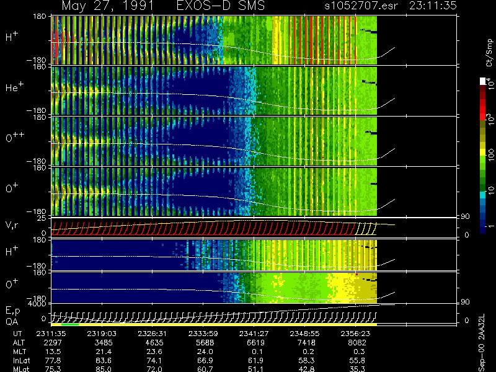Viewport: 496px width, 372px height.
Task: Click the red sawtooth trace in the V,r panel
Action: [x=203, y=229]
